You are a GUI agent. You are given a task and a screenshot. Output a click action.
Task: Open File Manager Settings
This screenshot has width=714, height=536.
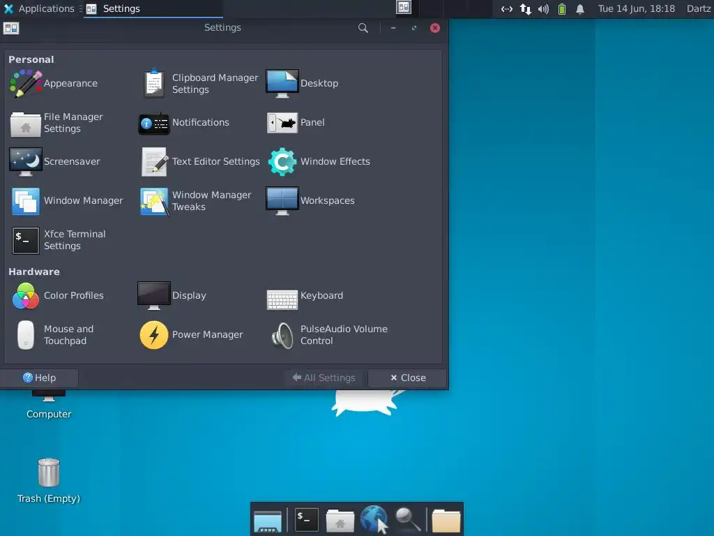point(57,123)
